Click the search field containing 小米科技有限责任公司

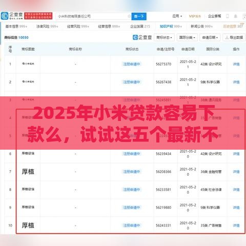[93, 16]
